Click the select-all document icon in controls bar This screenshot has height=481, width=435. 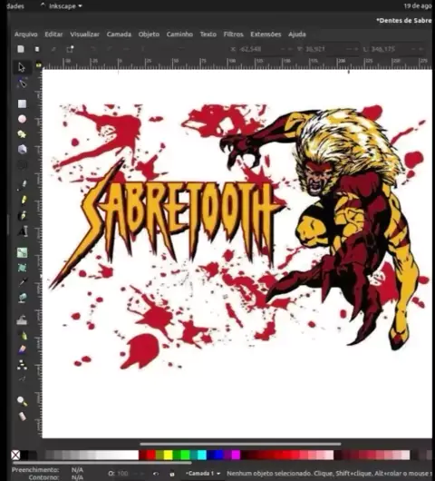tap(21, 49)
